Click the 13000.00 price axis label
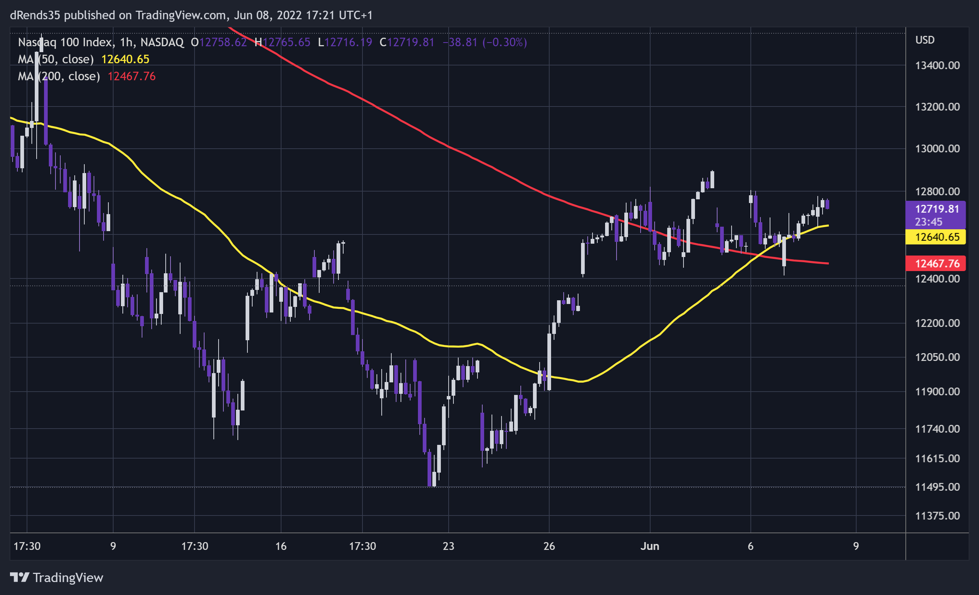This screenshot has width=979, height=595. (937, 149)
